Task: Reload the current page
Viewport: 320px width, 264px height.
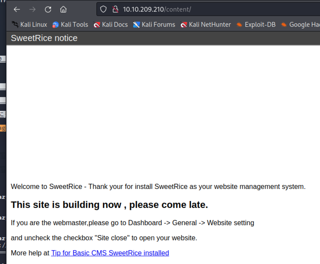Action: pos(48,10)
